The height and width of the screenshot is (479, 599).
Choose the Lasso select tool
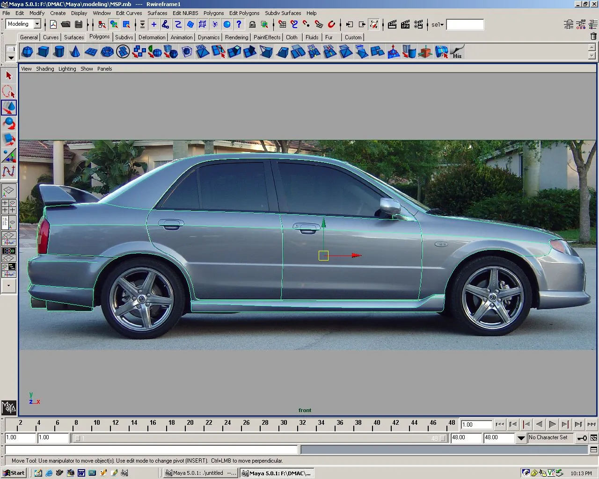point(9,92)
